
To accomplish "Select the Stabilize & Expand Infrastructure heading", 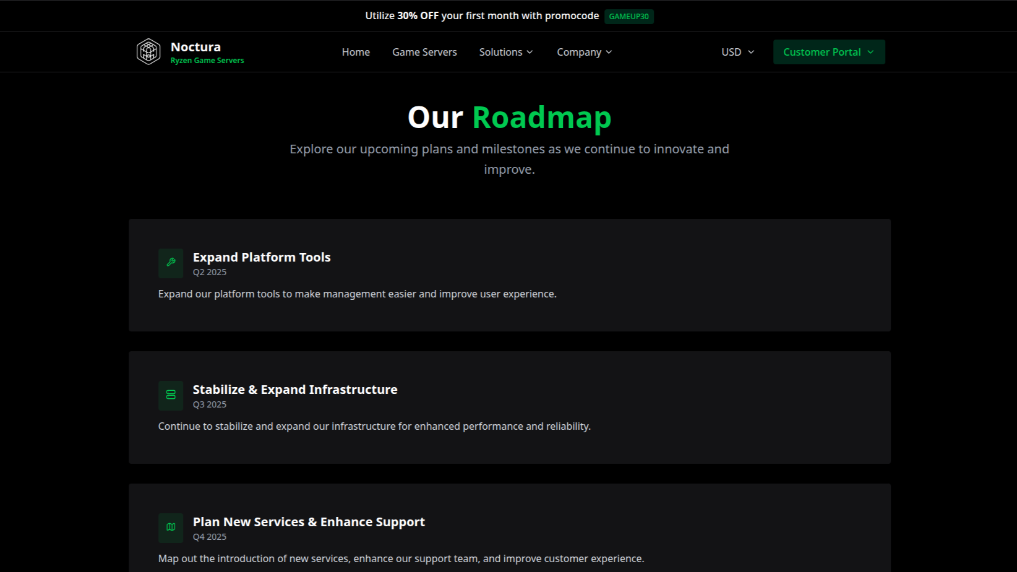I will (x=295, y=390).
